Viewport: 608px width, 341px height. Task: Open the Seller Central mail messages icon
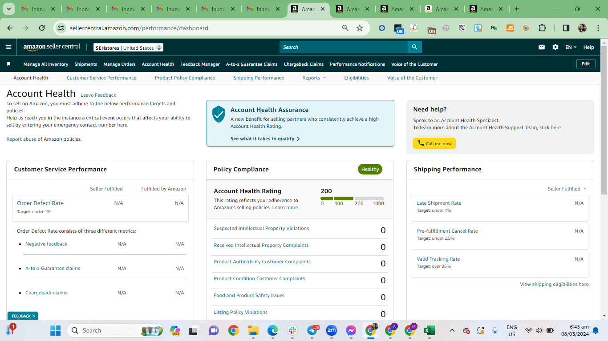(x=542, y=47)
